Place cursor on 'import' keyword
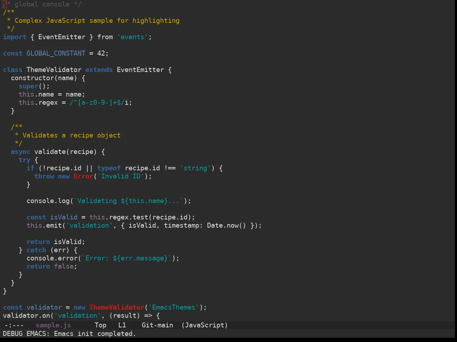Screen dimensions: 457x342 [x=15, y=37]
